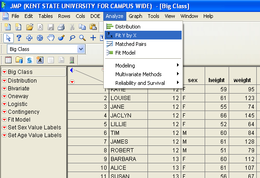Image resolution: width=260 pixels, height=178 pixels.
Task: Choose Fit Y by X menu item
Action: [143, 35]
